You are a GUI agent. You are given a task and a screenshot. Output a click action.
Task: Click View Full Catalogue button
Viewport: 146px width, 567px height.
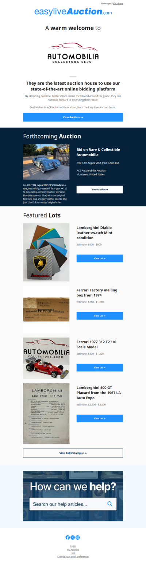click(x=73, y=453)
